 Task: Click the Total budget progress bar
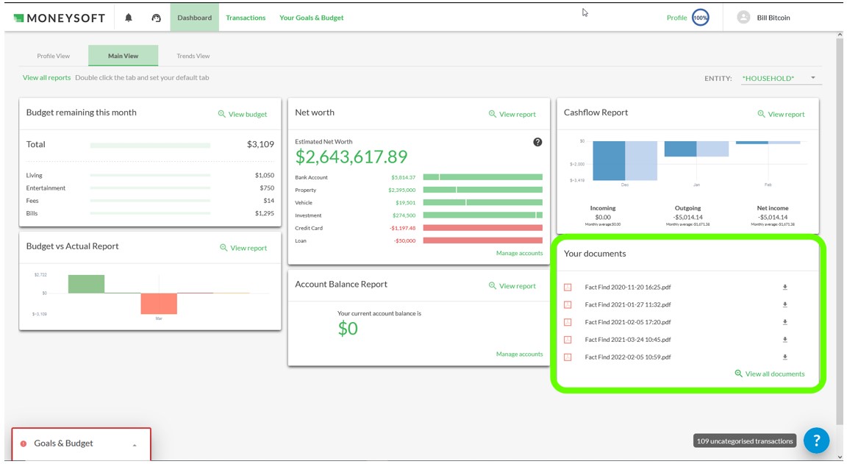[x=150, y=146]
